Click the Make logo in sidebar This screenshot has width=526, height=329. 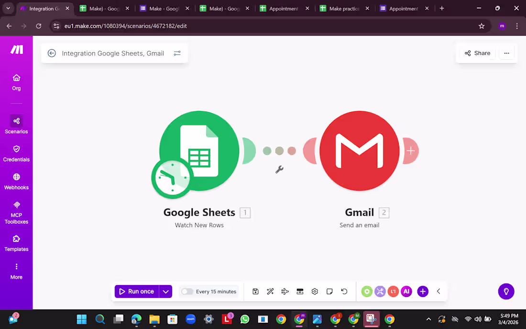16,50
